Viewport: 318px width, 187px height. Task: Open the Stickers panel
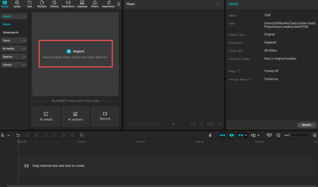coord(42,4)
